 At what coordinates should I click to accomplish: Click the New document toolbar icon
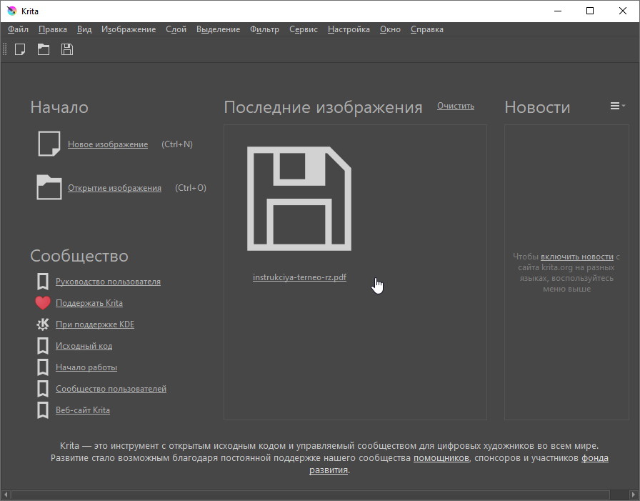click(x=21, y=49)
